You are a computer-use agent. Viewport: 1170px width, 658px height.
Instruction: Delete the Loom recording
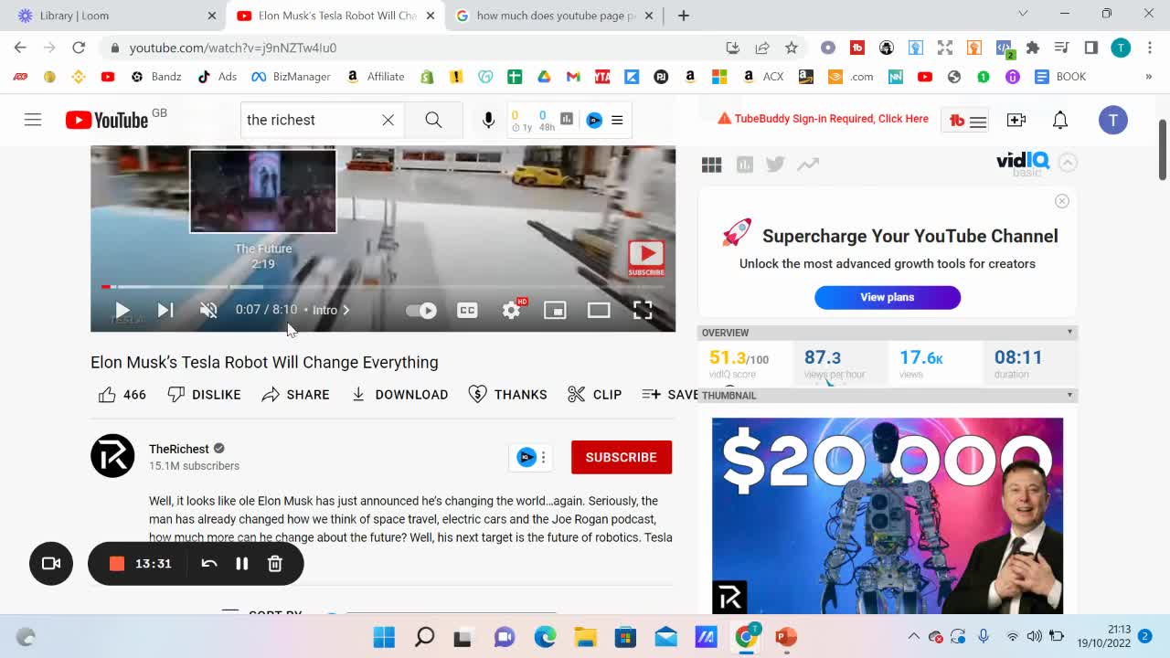275,564
